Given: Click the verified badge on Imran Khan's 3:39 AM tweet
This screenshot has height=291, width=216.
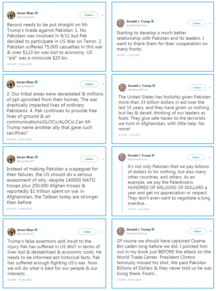Looking at the screenshot, I should click(x=36, y=82).
